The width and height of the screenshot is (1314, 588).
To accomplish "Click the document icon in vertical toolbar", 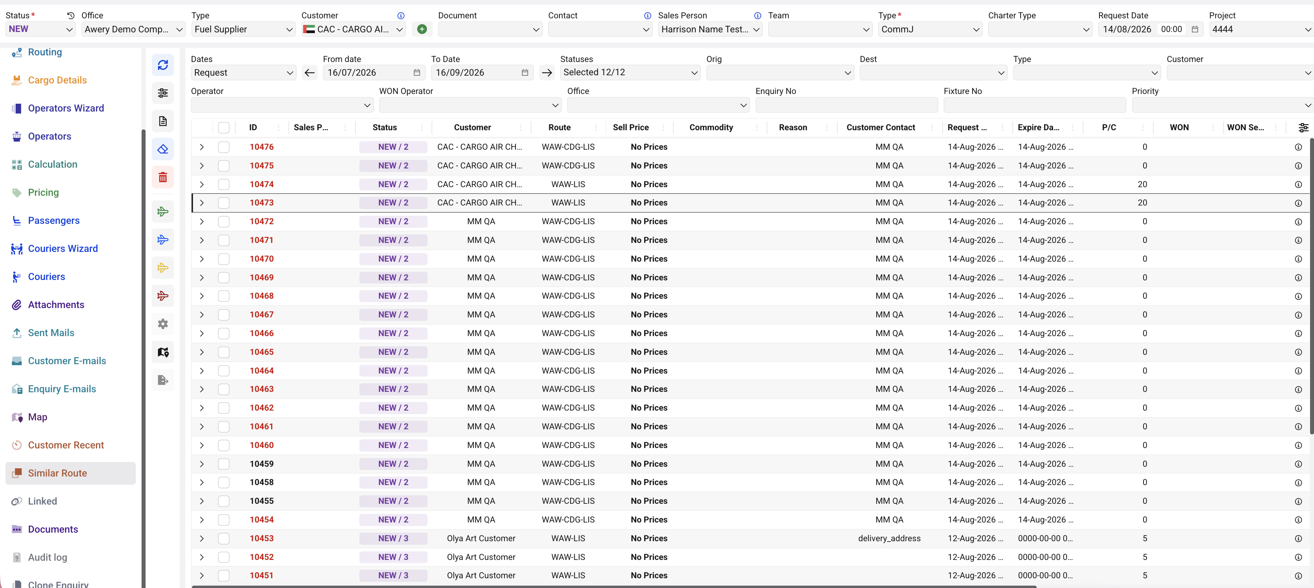I will [163, 121].
